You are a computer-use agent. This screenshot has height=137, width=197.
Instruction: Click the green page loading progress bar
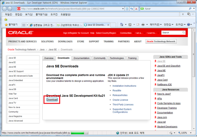click(79, 133)
